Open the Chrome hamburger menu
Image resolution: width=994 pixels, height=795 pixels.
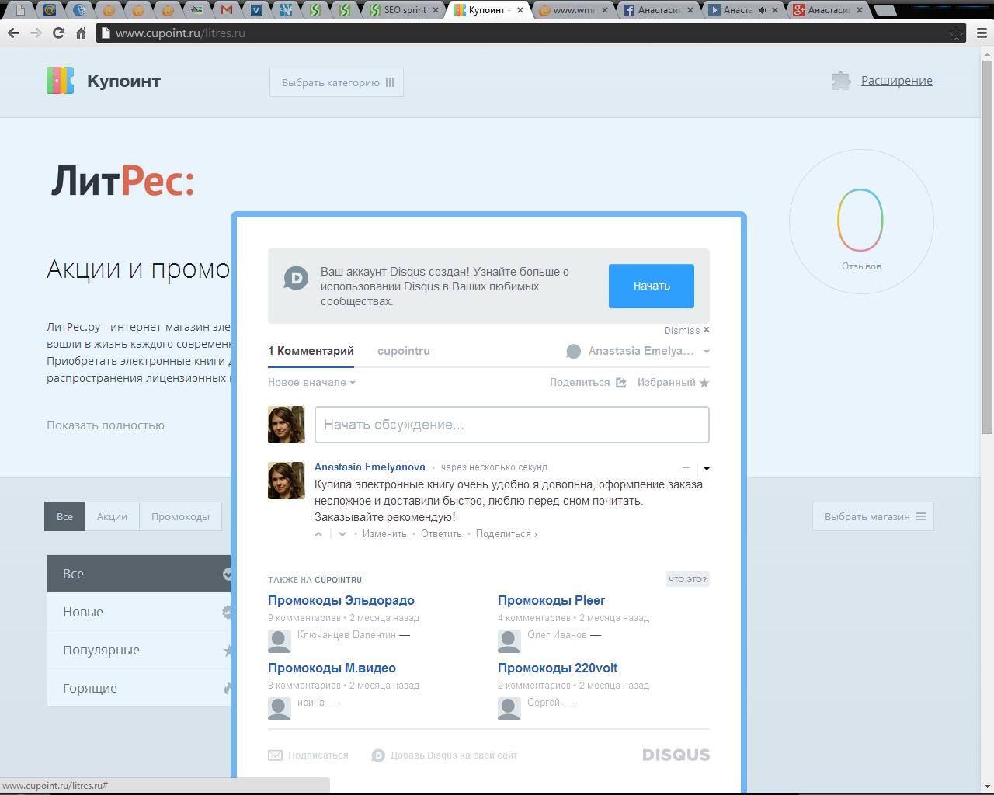982,33
